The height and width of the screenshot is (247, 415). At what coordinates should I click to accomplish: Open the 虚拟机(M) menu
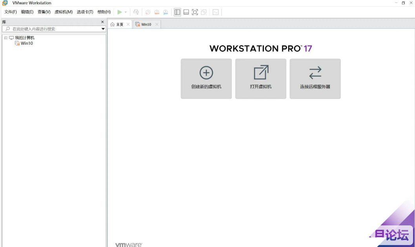(x=64, y=12)
